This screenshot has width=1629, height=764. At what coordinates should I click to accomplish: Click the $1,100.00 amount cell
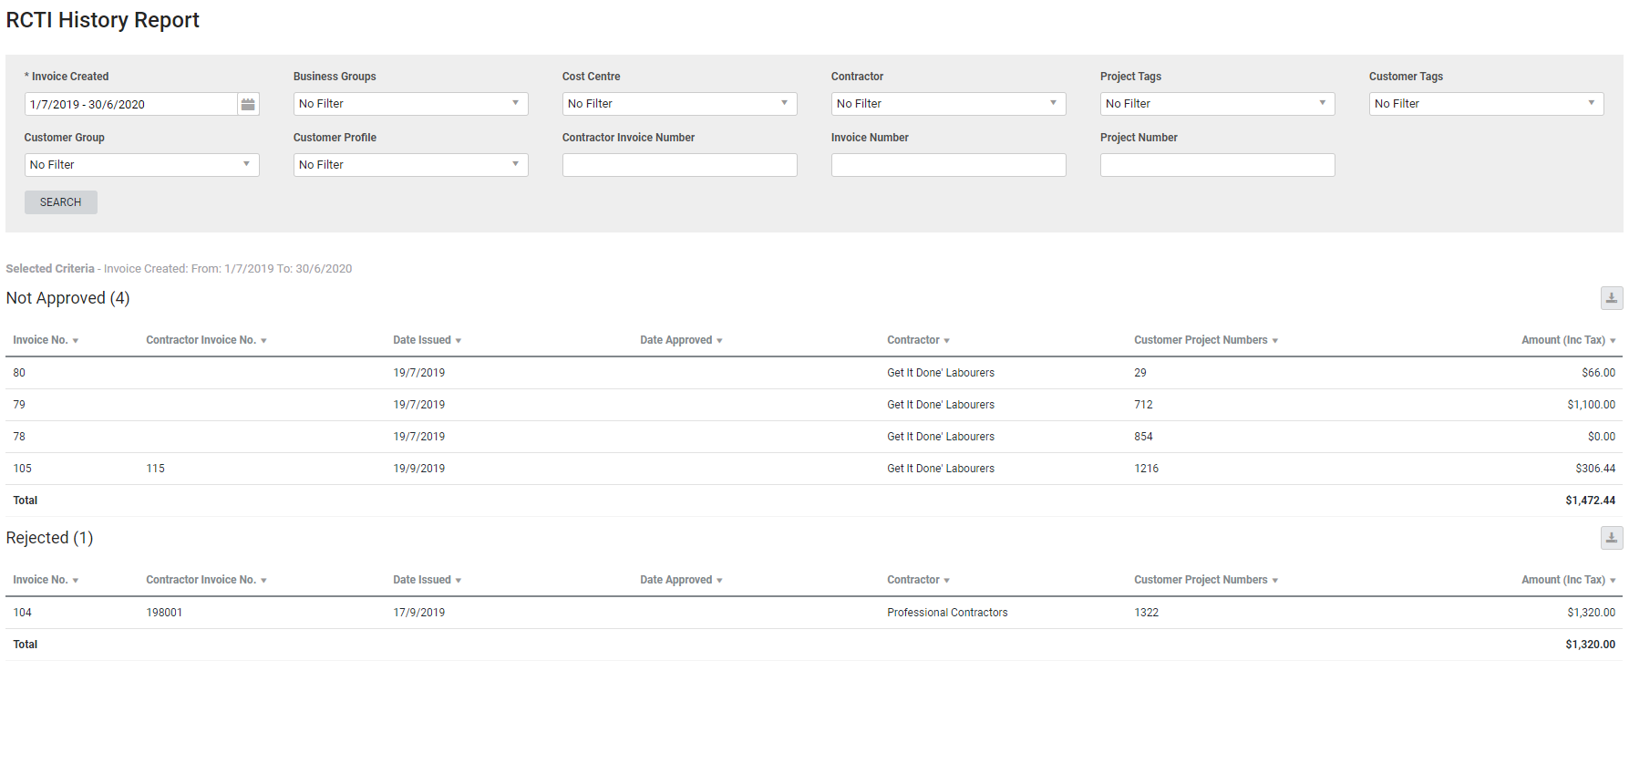click(1591, 405)
